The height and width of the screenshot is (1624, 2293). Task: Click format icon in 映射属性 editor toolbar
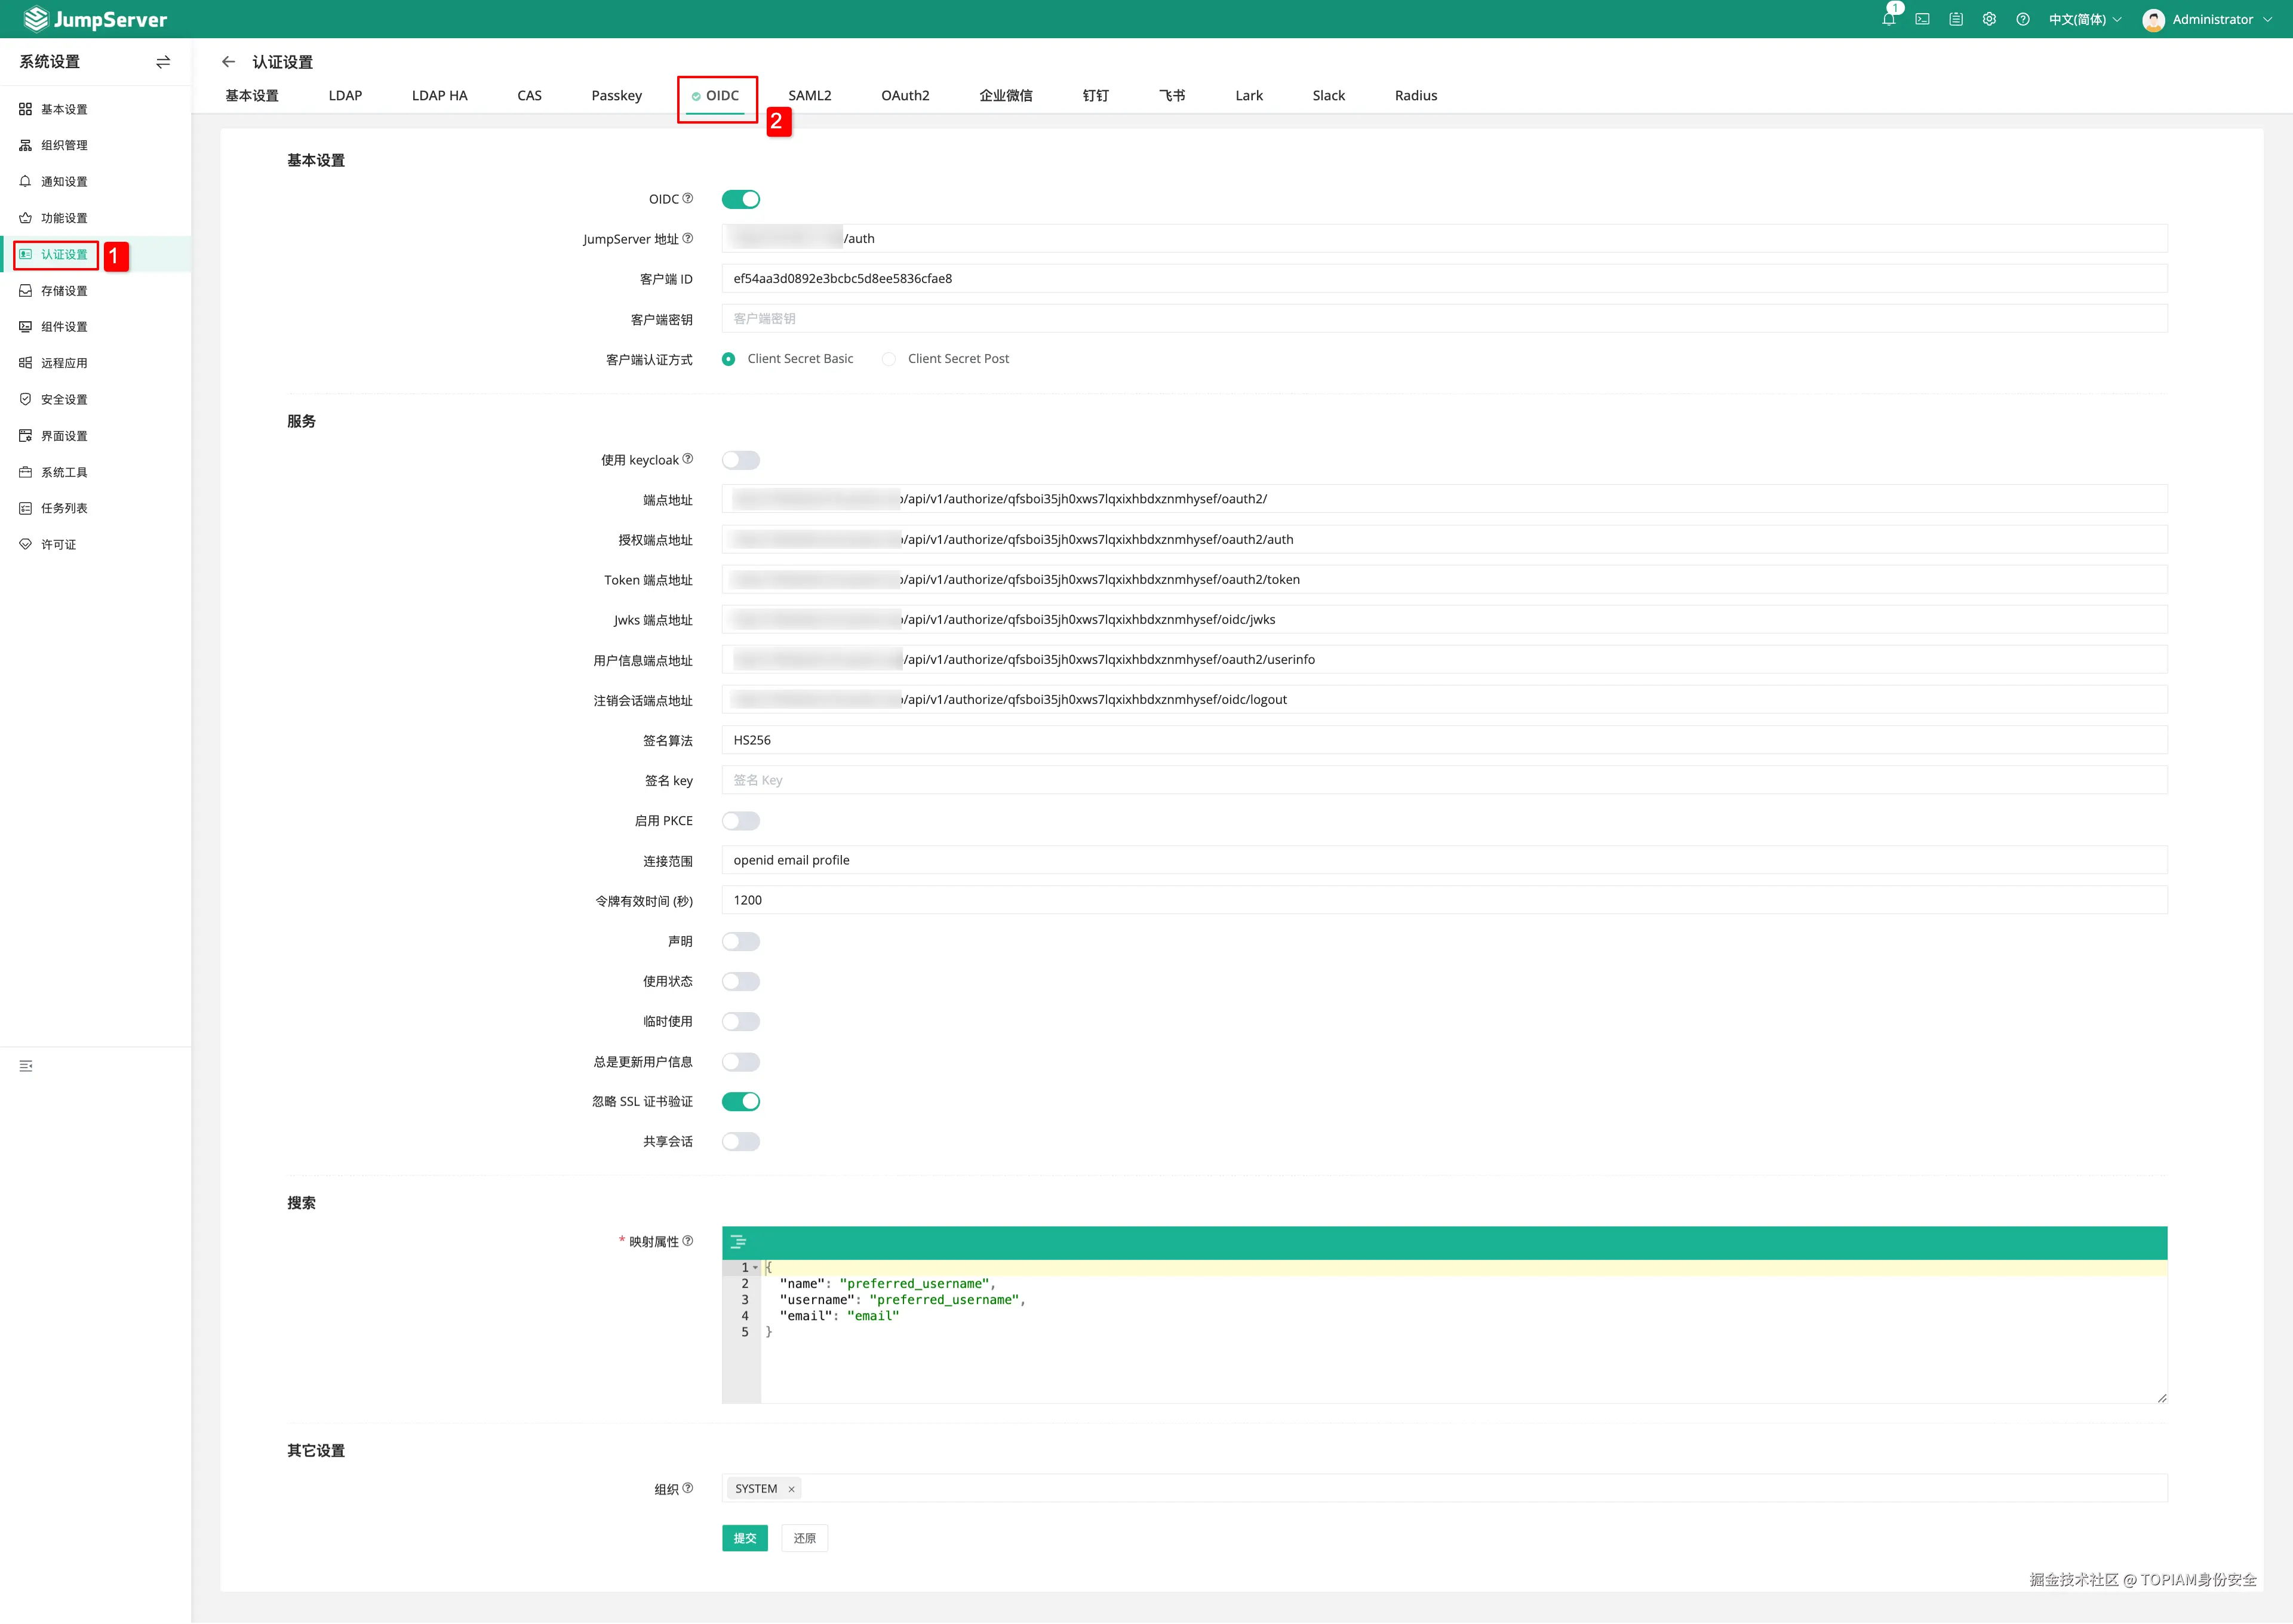[x=738, y=1242]
